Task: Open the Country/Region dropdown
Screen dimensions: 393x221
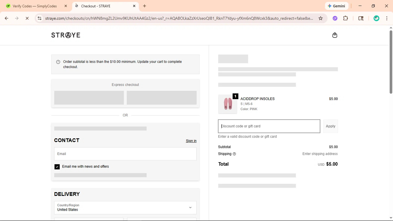Action: 125,208
